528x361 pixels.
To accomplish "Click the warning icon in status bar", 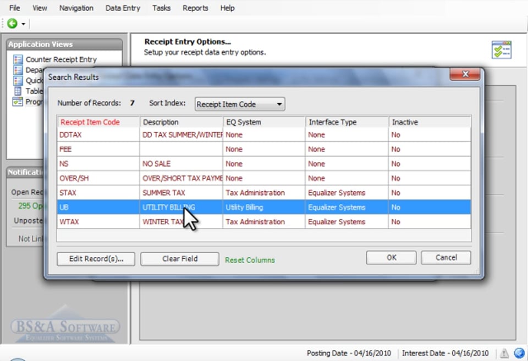I will 504,353.
